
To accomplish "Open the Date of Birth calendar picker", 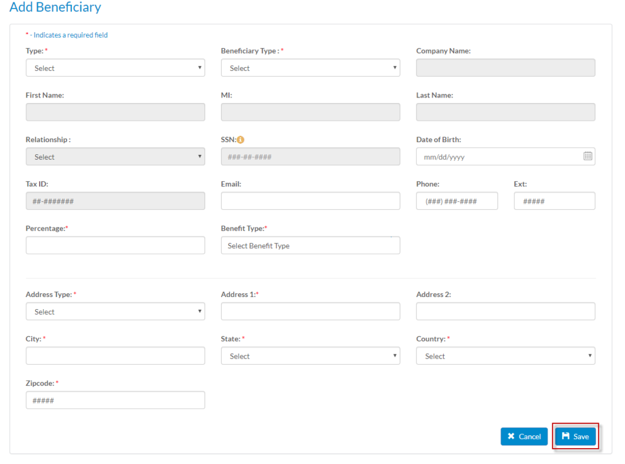I will [x=588, y=157].
